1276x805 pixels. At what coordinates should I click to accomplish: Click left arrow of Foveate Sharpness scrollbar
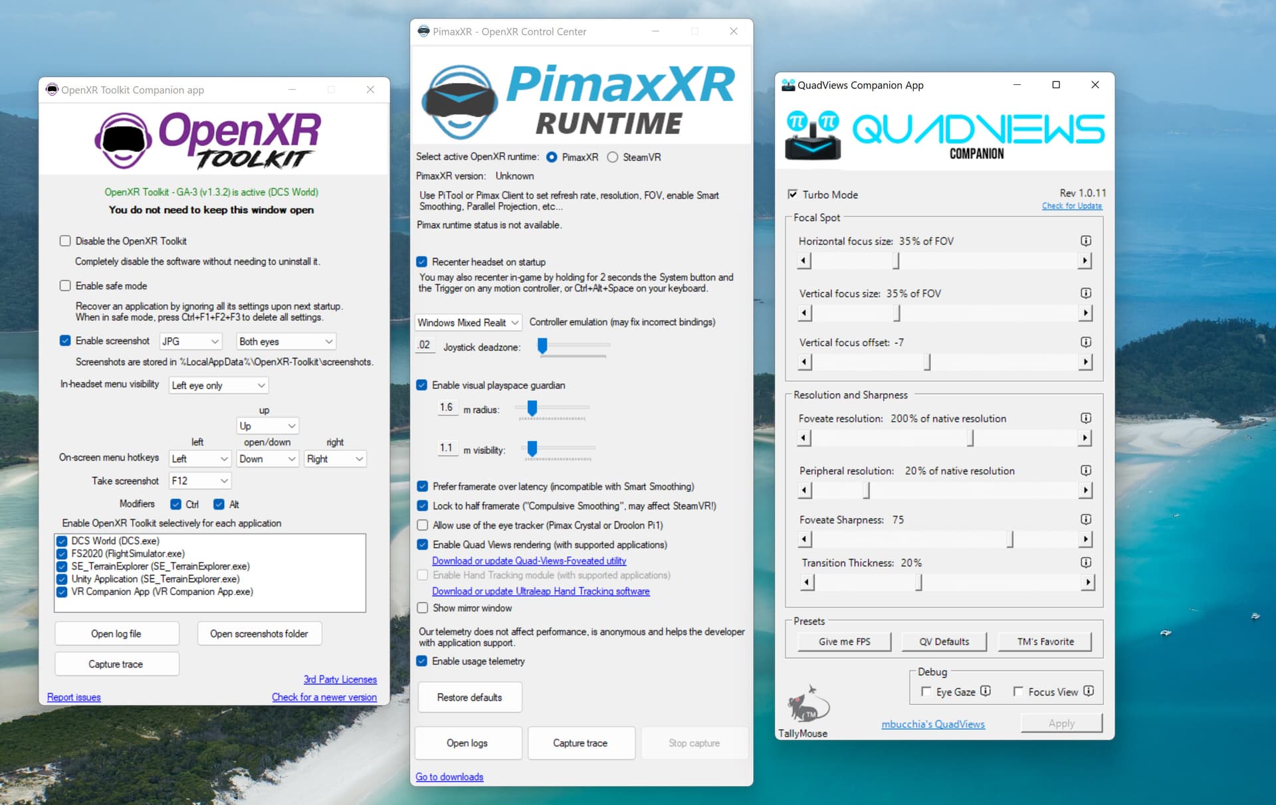point(804,539)
